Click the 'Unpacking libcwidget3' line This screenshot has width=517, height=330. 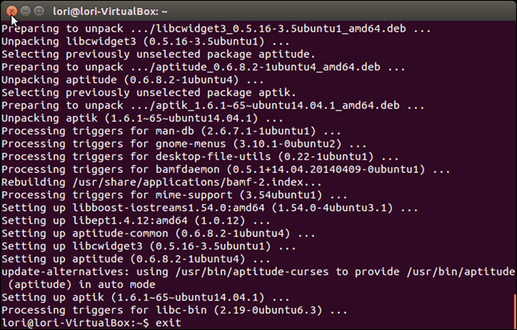click(120, 41)
